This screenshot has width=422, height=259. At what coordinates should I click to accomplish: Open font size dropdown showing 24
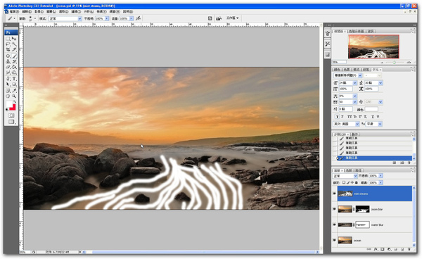click(x=354, y=83)
